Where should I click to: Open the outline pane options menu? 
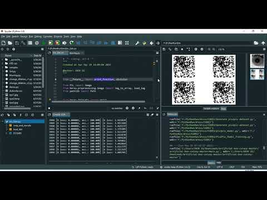[42, 115]
